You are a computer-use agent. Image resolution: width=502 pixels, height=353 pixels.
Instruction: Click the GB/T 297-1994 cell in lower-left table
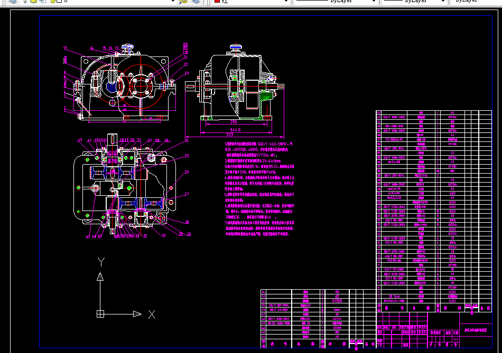point(278,306)
